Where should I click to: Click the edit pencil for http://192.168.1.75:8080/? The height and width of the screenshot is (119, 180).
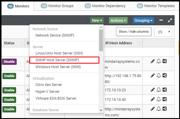point(153,76)
